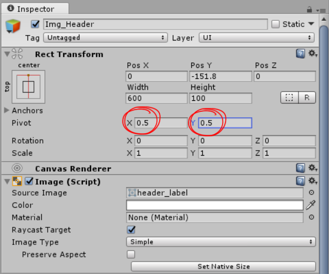Click the GameObject cube icon

pyautogui.click(x=13, y=26)
